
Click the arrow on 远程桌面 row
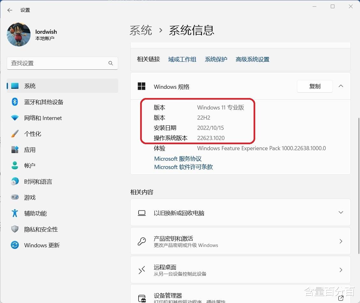[341, 270]
